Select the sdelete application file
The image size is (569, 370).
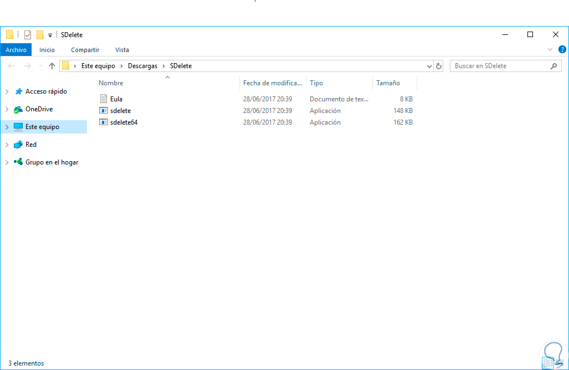pos(120,110)
